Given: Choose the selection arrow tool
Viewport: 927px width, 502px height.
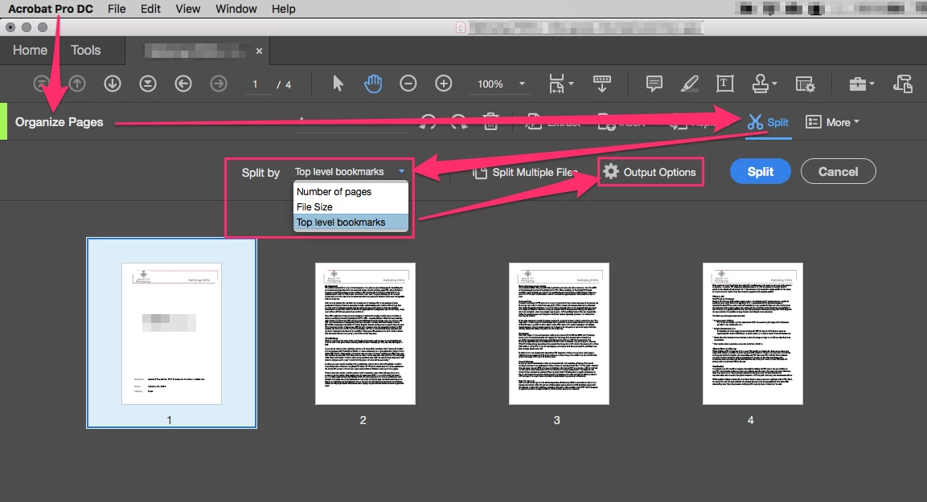Looking at the screenshot, I should click(x=338, y=84).
